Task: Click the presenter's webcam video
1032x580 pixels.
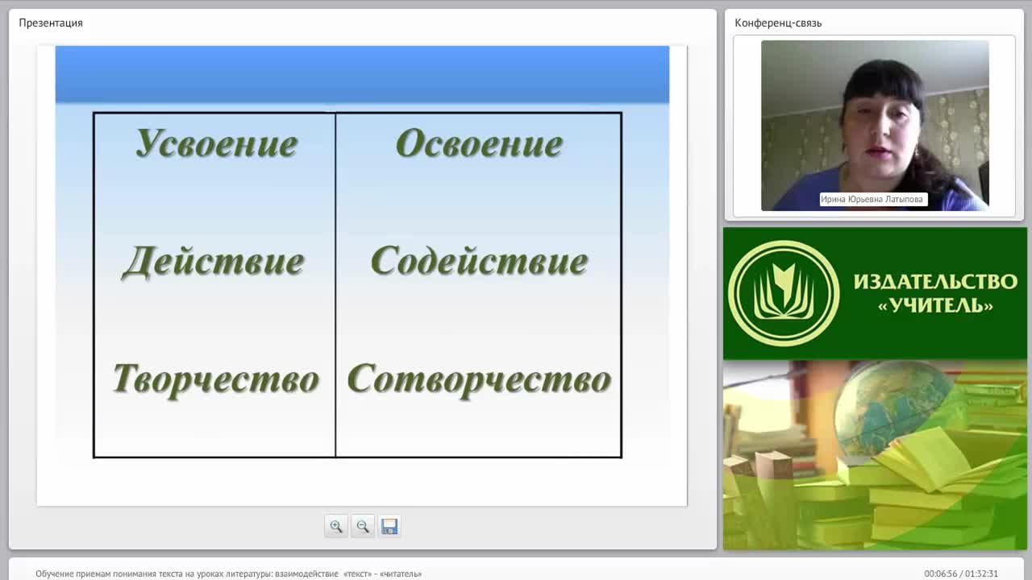Action: tap(875, 126)
